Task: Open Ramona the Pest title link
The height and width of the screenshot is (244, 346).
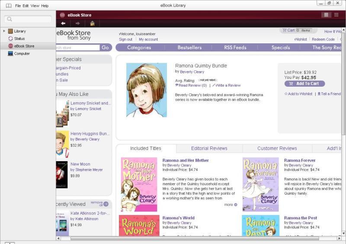Action: 301,218
